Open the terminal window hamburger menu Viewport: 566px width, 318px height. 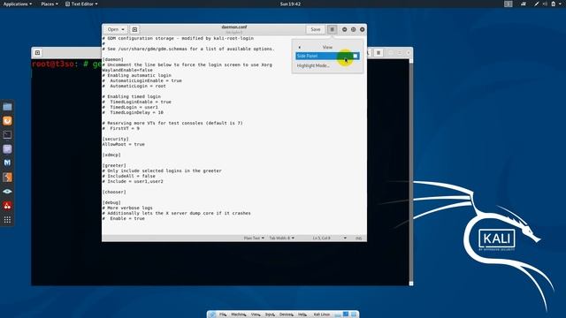pos(379,53)
